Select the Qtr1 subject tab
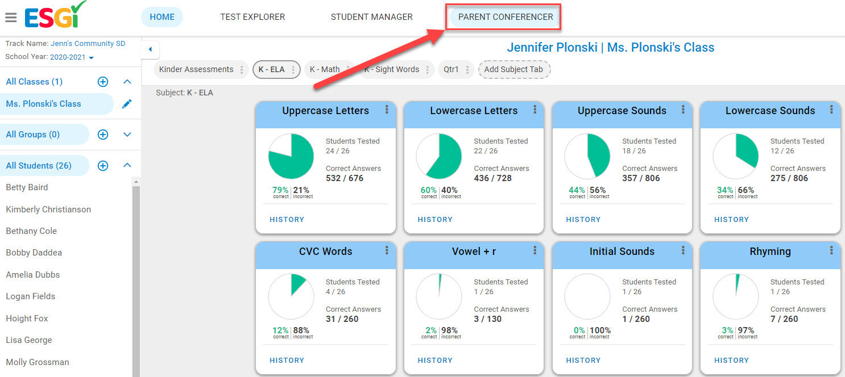This screenshot has width=845, height=377. [451, 70]
